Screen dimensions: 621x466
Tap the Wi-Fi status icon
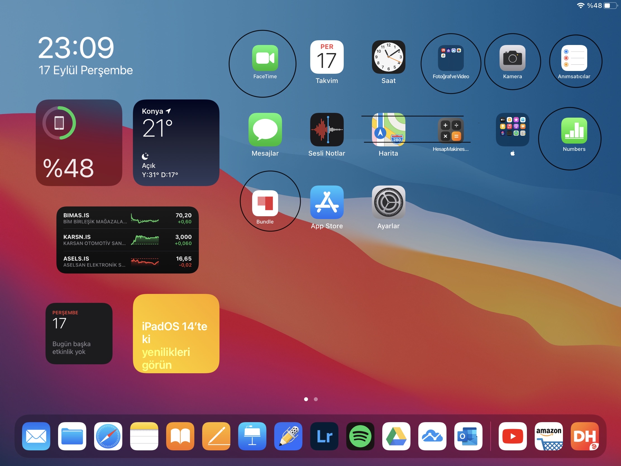click(x=580, y=5)
